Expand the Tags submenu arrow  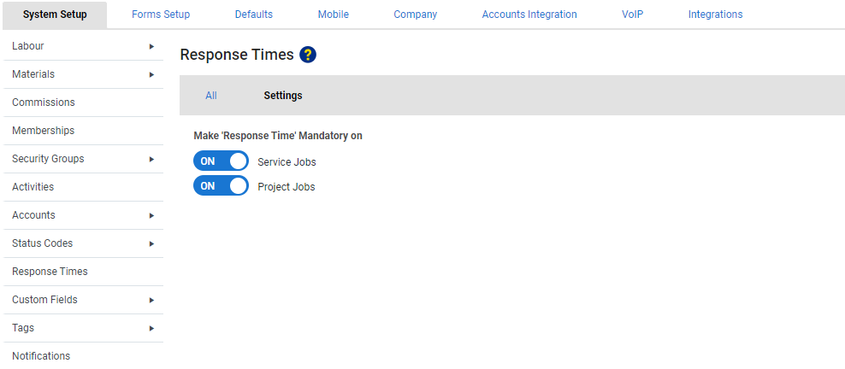[152, 328]
